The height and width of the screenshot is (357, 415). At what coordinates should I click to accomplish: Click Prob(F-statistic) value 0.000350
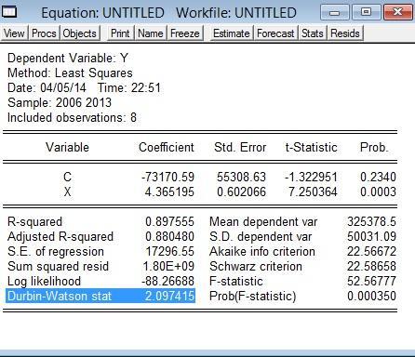click(371, 296)
